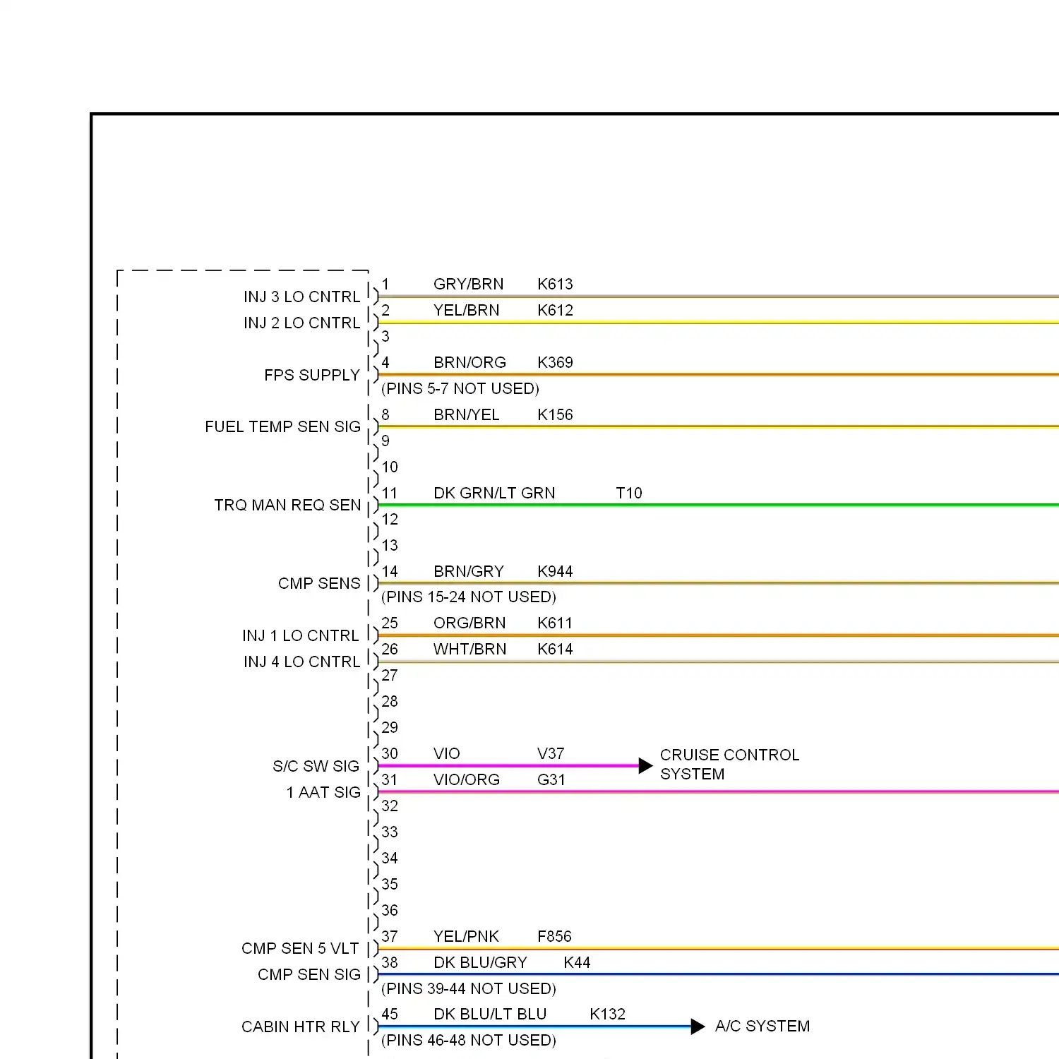Click circuit code F856
This screenshot has height=1059, width=1059.
pyautogui.click(x=554, y=936)
